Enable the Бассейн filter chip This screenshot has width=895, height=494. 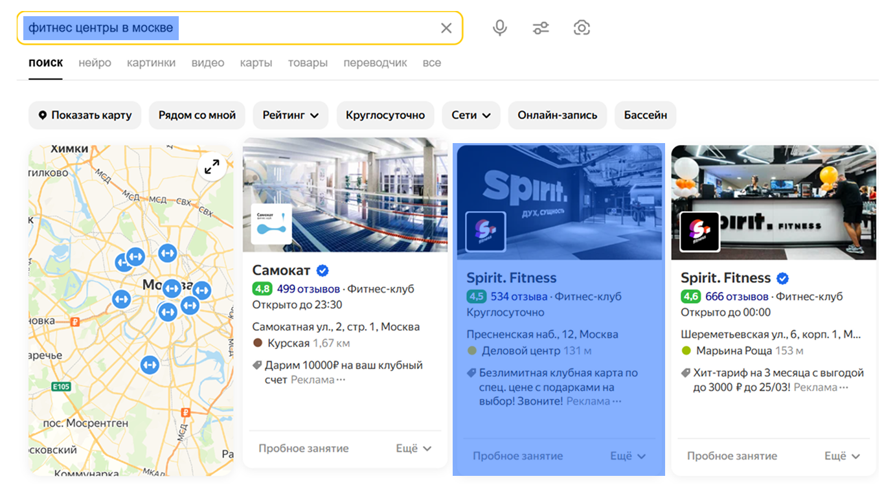point(645,115)
